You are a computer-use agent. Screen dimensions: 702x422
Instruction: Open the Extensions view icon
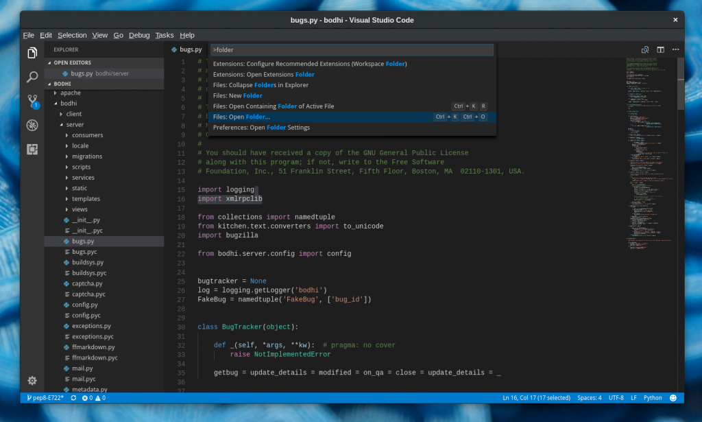32,149
